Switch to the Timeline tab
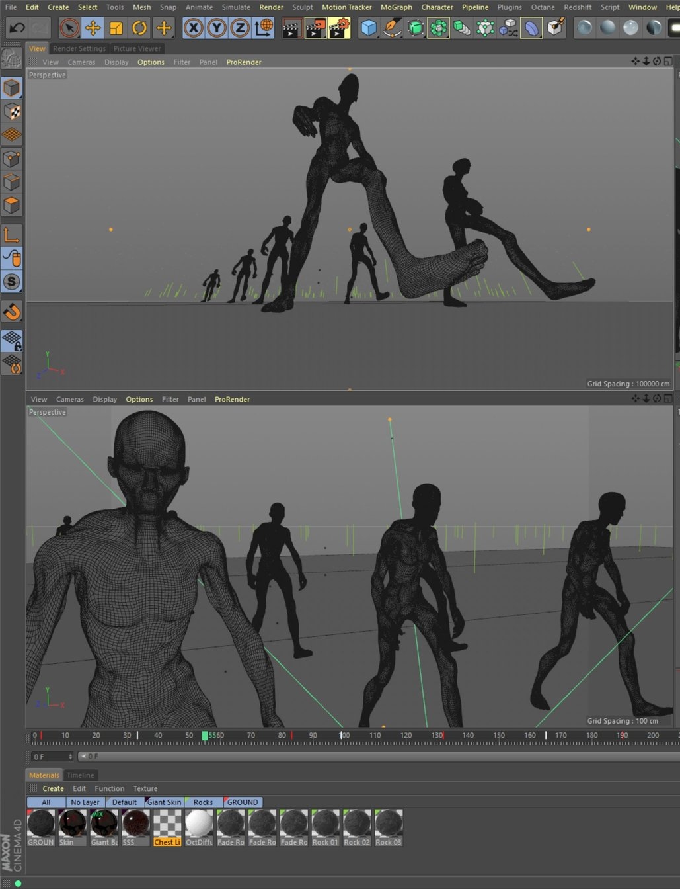This screenshot has width=680, height=889. 80,775
